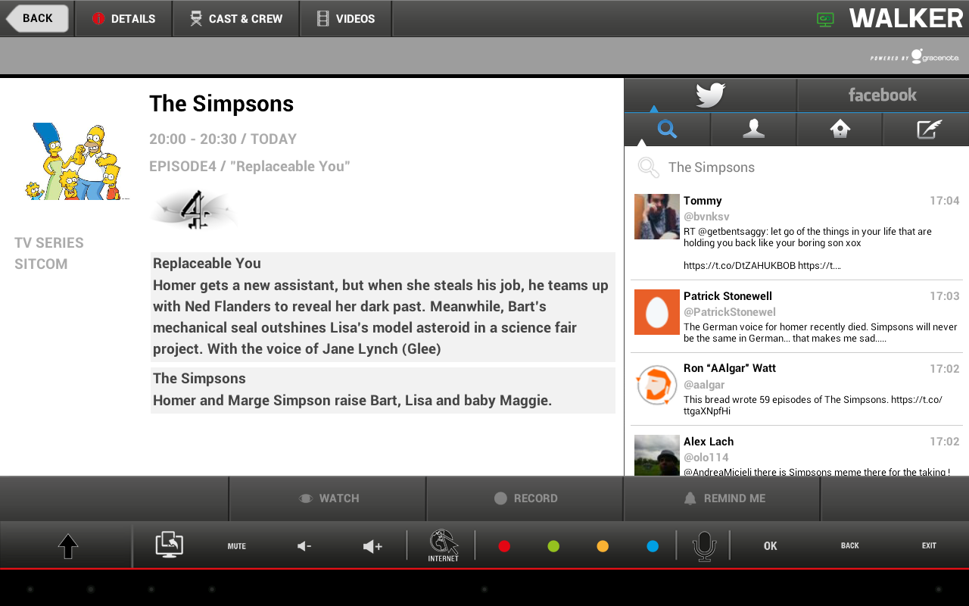The image size is (969, 606).
Task: Open Alex Lach's avatar
Action: tap(656, 455)
